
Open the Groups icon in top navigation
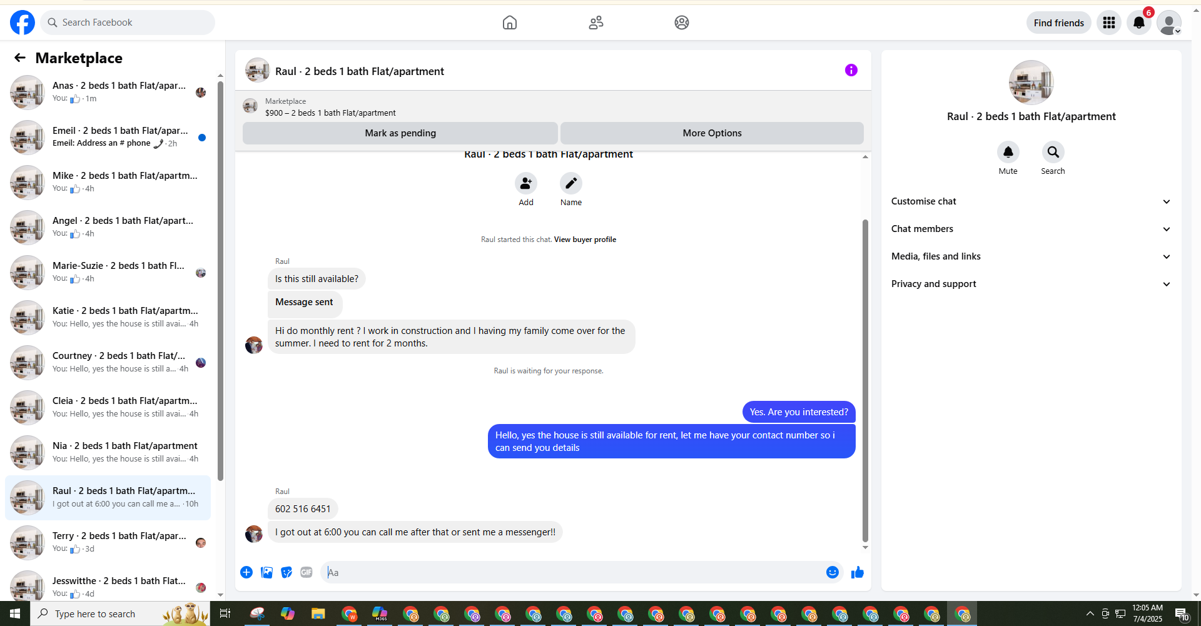682,23
